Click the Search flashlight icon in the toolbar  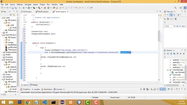[x=60, y=8]
